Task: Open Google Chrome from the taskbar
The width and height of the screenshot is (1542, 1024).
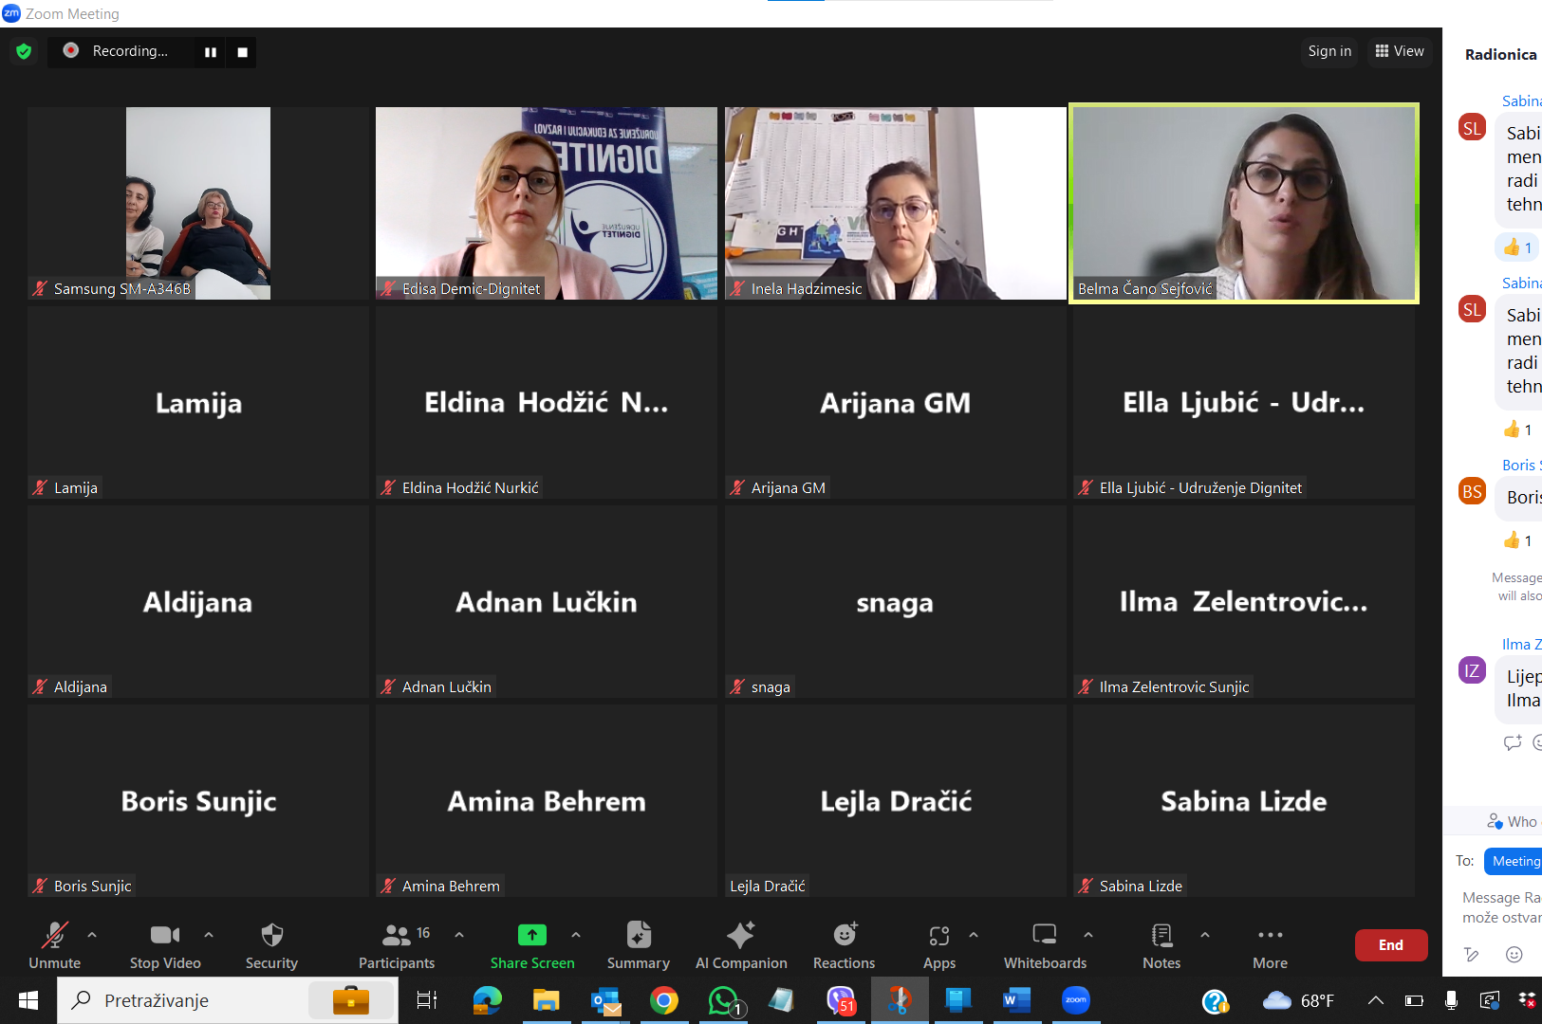Action: pos(664,1000)
